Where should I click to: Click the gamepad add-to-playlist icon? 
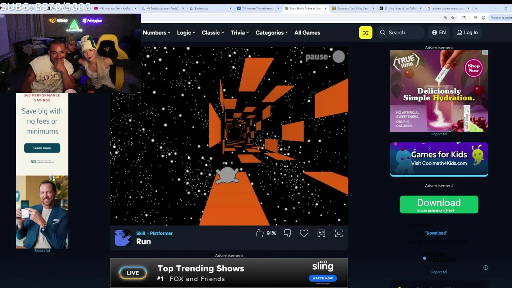click(x=321, y=233)
